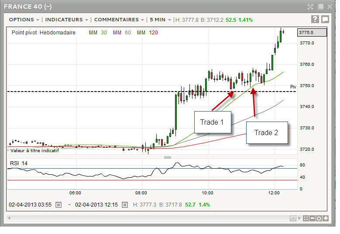Click header high value H: 3777.8
Screen dimensions: 340x234
[187, 20]
